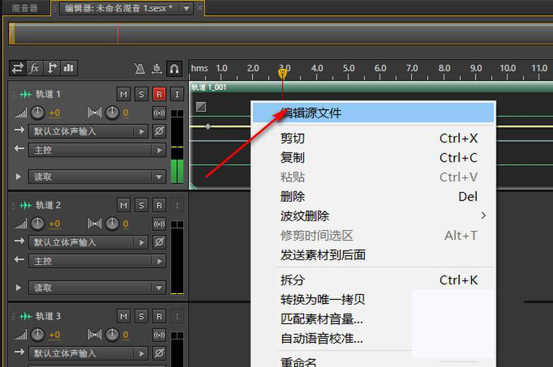Viewport: 553px width, 367px height.
Task: Choose 编辑源文件 from context menu
Action: click(x=373, y=113)
